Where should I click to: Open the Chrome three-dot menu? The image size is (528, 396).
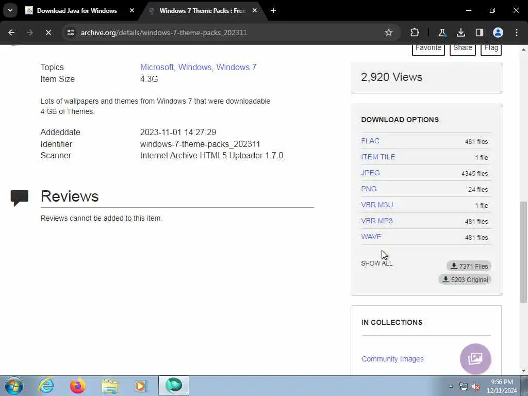point(517,32)
